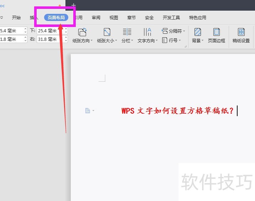Click the page setup dialog launcher corner icon
This screenshot has width=255, height=201.
click(x=185, y=47)
